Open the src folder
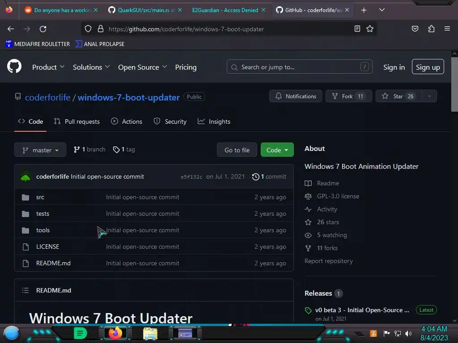This screenshot has width=458, height=343. (40, 197)
